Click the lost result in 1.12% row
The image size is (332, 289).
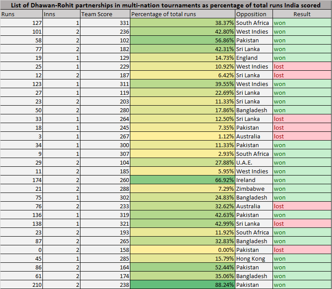tap(302, 136)
